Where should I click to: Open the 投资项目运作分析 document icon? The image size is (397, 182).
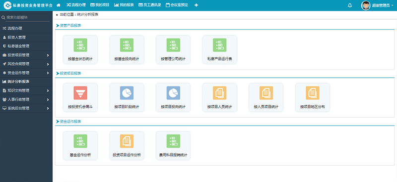click(x=127, y=141)
